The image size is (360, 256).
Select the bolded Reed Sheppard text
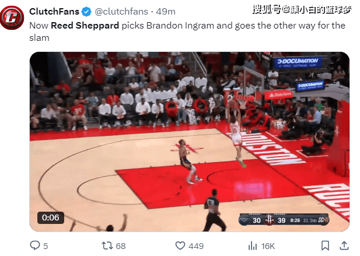click(x=85, y=26)
